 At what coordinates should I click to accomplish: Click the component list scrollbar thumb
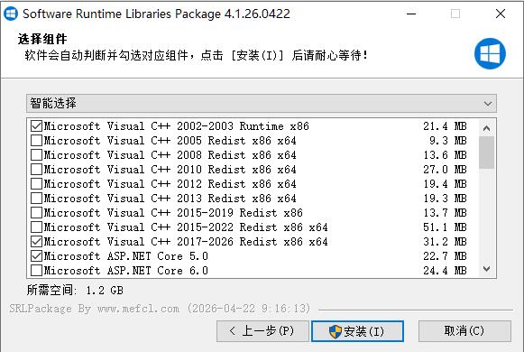coord(487,153)
